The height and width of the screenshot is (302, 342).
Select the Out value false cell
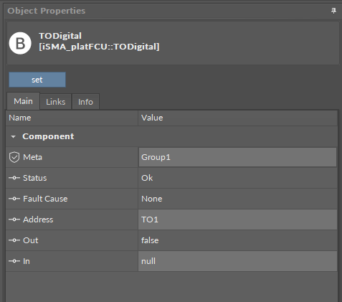pyautogui.click(x=237, y=240)
